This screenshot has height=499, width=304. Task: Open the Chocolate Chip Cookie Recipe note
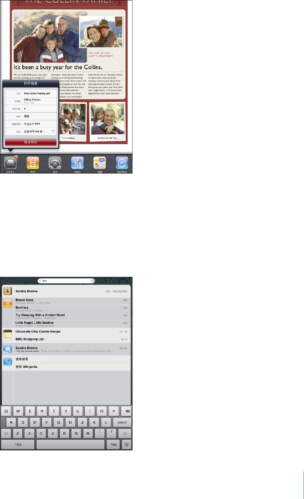(72, 332)
